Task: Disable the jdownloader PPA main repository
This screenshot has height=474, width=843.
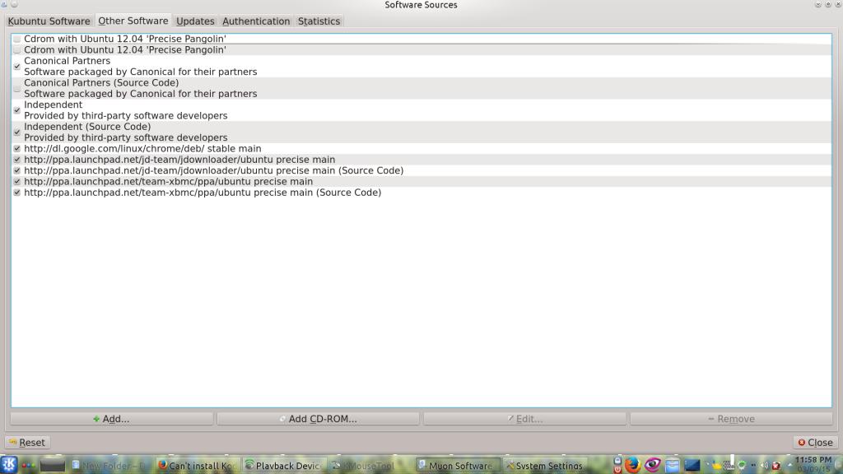Action: (x=17, y=160)
